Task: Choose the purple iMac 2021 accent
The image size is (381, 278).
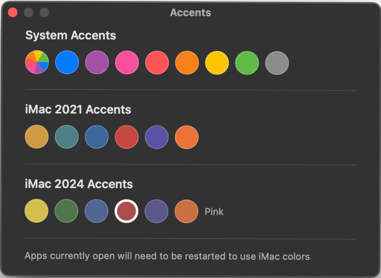Action: [157, 137]
